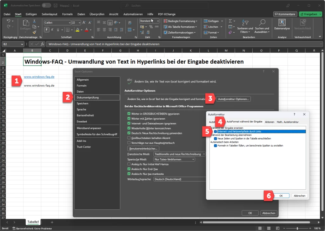Uncheck Formeln in Tabellen füllen option
Screen dimensions: 325x231
pos(216,146)
